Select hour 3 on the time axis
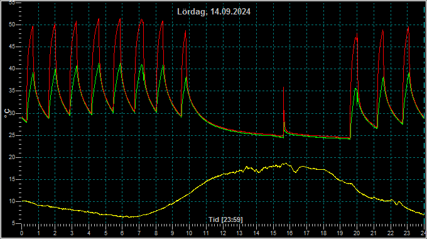The image size is (427, 239). 72,233
